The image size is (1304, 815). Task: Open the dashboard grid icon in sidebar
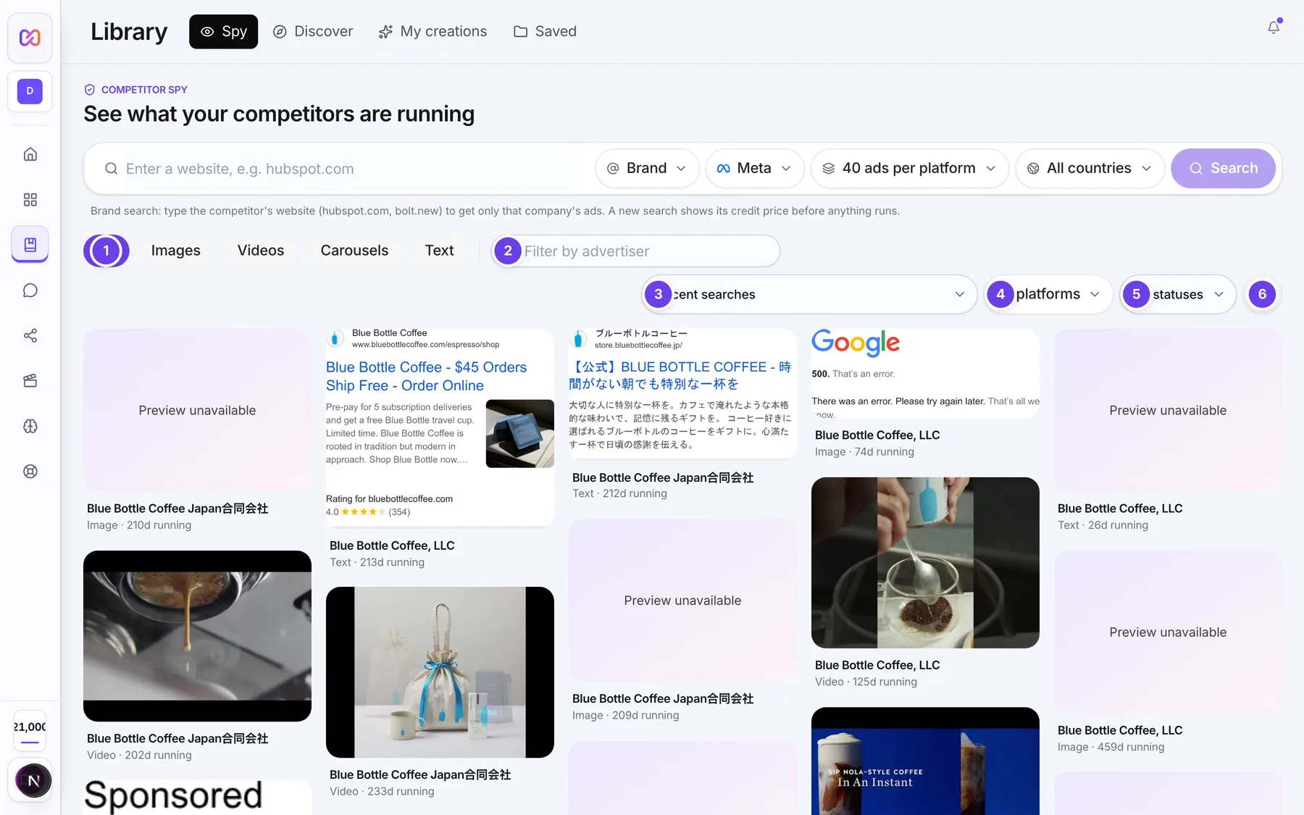point(30,200)
